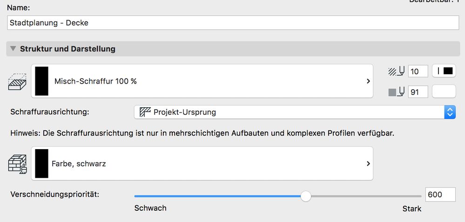465x222 pixels.
Task: Click the surface brick wall icon
Action: tap(18, 164)
